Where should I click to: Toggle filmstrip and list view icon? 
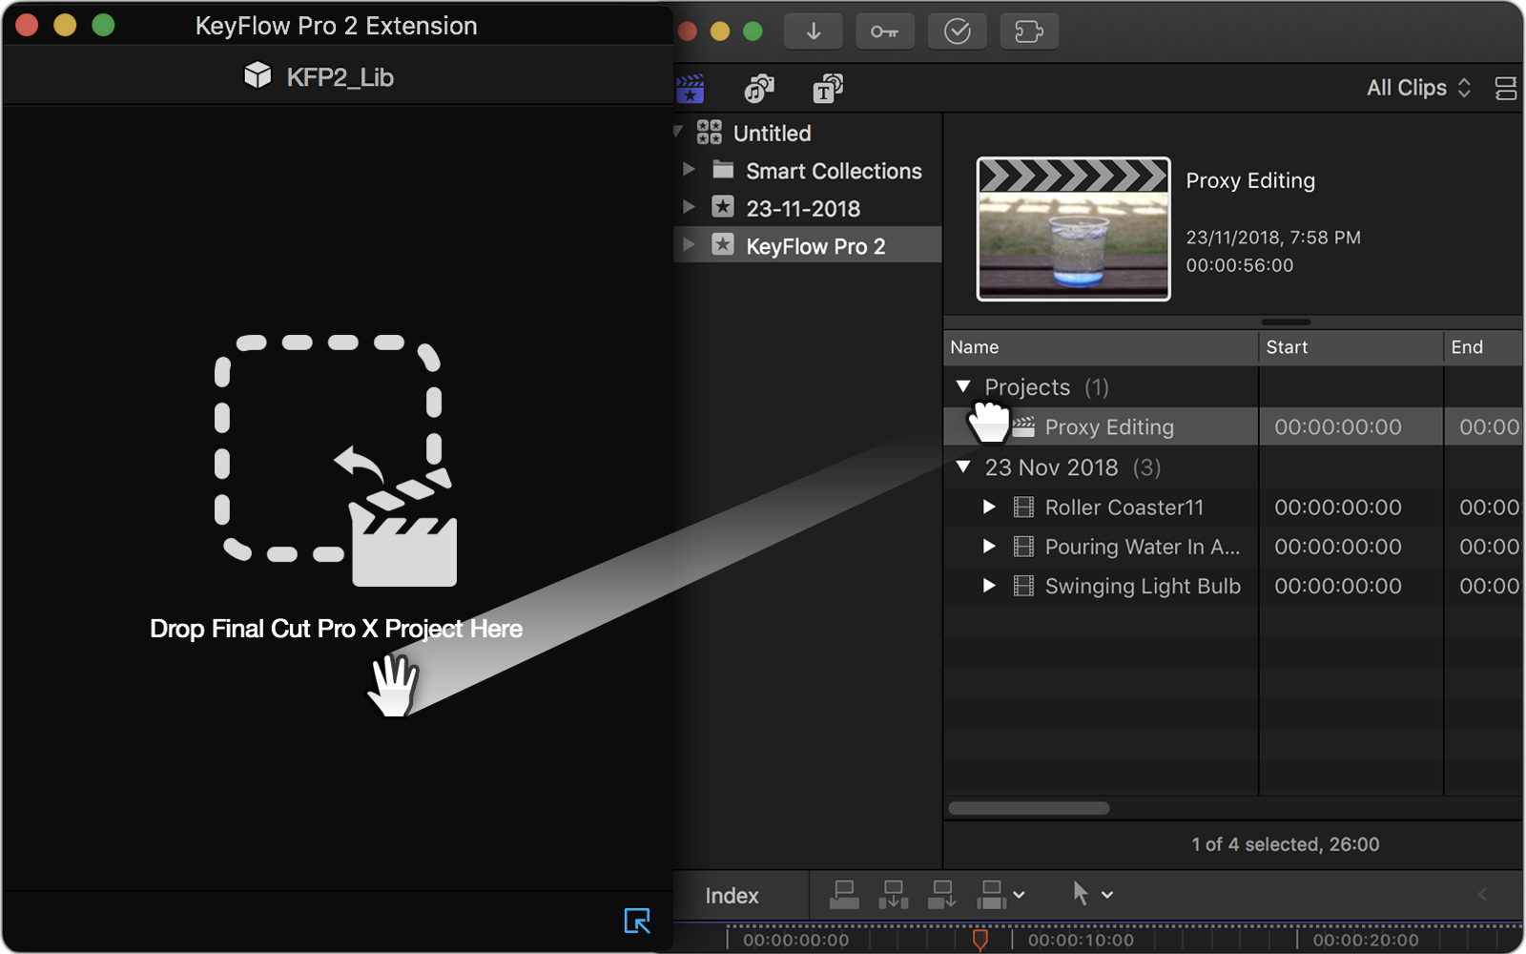1506,89
